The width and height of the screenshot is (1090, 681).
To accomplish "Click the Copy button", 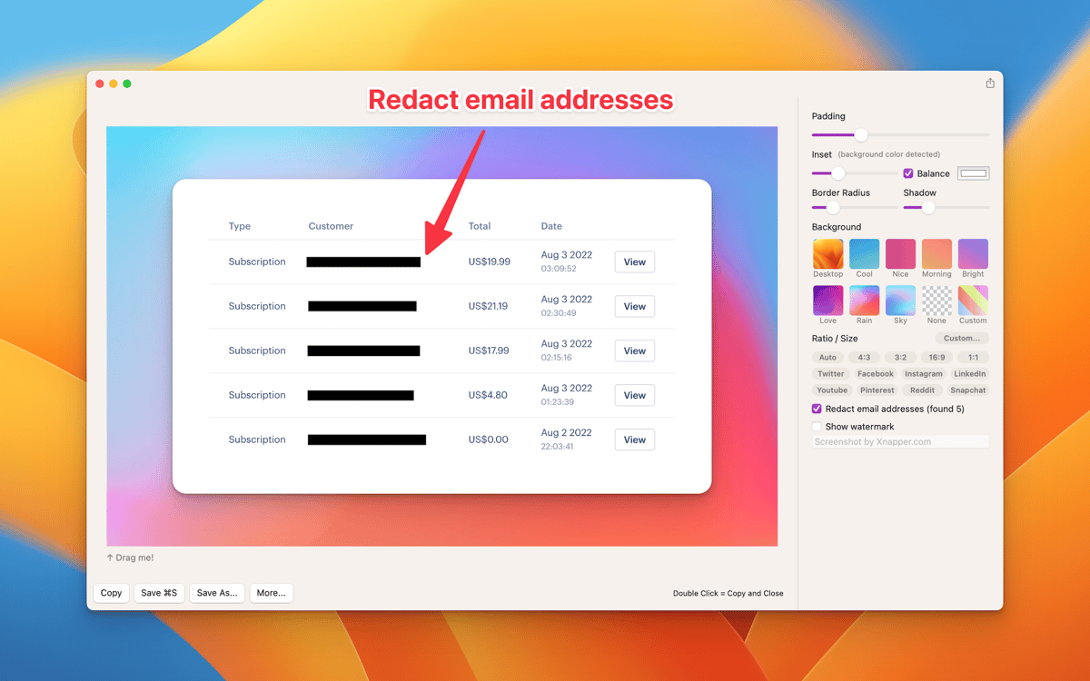I will click(x=111, y=593).
